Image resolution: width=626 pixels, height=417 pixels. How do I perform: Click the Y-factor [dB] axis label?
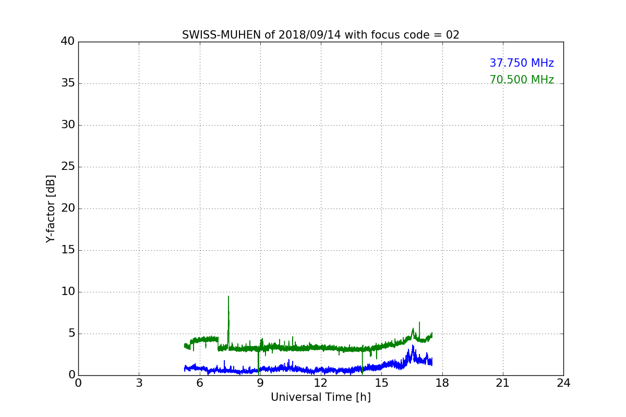pyautogui.click(x=50, y=208)
